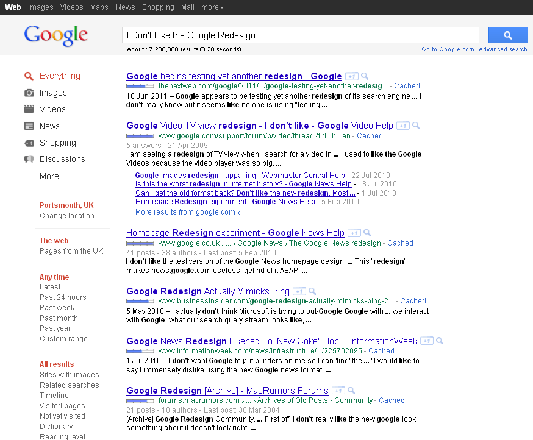This screenshot has height=440, width=533.
Task: Select 'Discussions' search type label
Action: click(62, 159)
